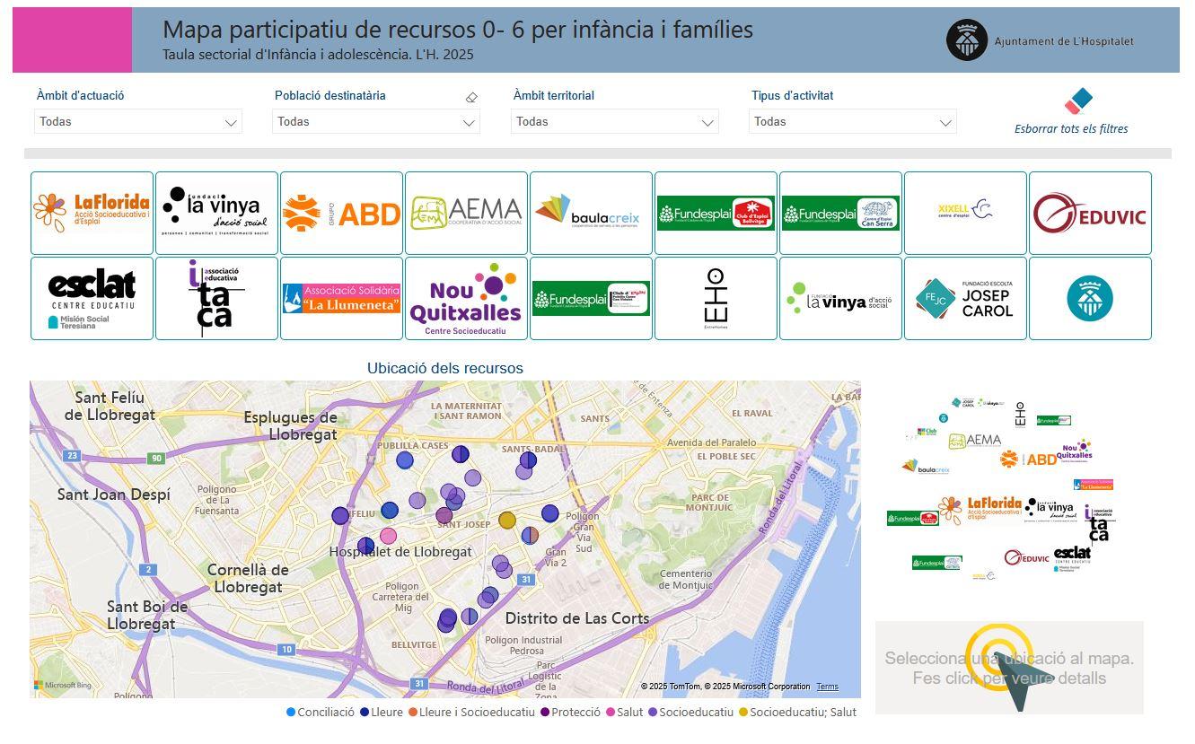The image size is (1195, 744).
Task: Click the Ajuntament de L'Hospitalet crest logo
Action: [x=967, y=40]
